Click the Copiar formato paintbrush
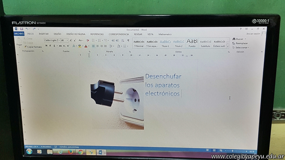This screenshot has height=160, width=285. (33, 47)
